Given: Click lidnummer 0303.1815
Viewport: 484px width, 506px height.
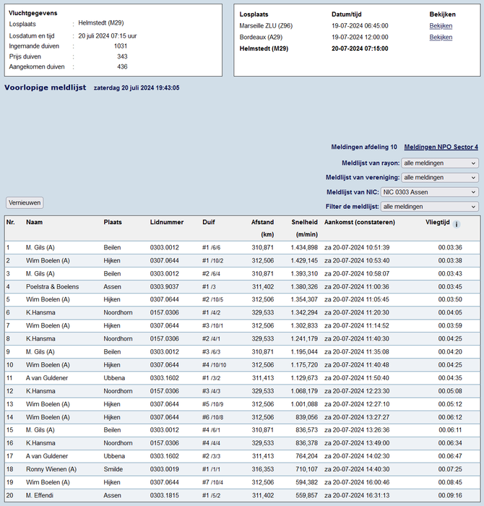Looking at the screenshot, I should click(x=164, y=495).
